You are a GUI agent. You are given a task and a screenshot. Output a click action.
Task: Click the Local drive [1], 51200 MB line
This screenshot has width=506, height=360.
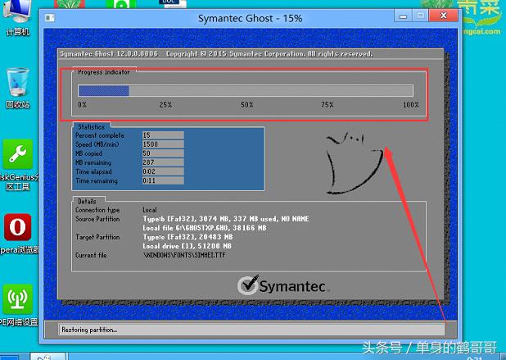coord(187,246)
